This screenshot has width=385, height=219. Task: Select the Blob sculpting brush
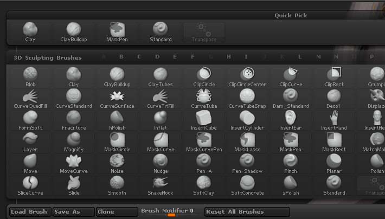[x=30, y=77]
